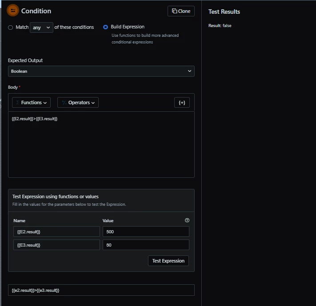Click the bottom lowercase expression field

[101, 290]
